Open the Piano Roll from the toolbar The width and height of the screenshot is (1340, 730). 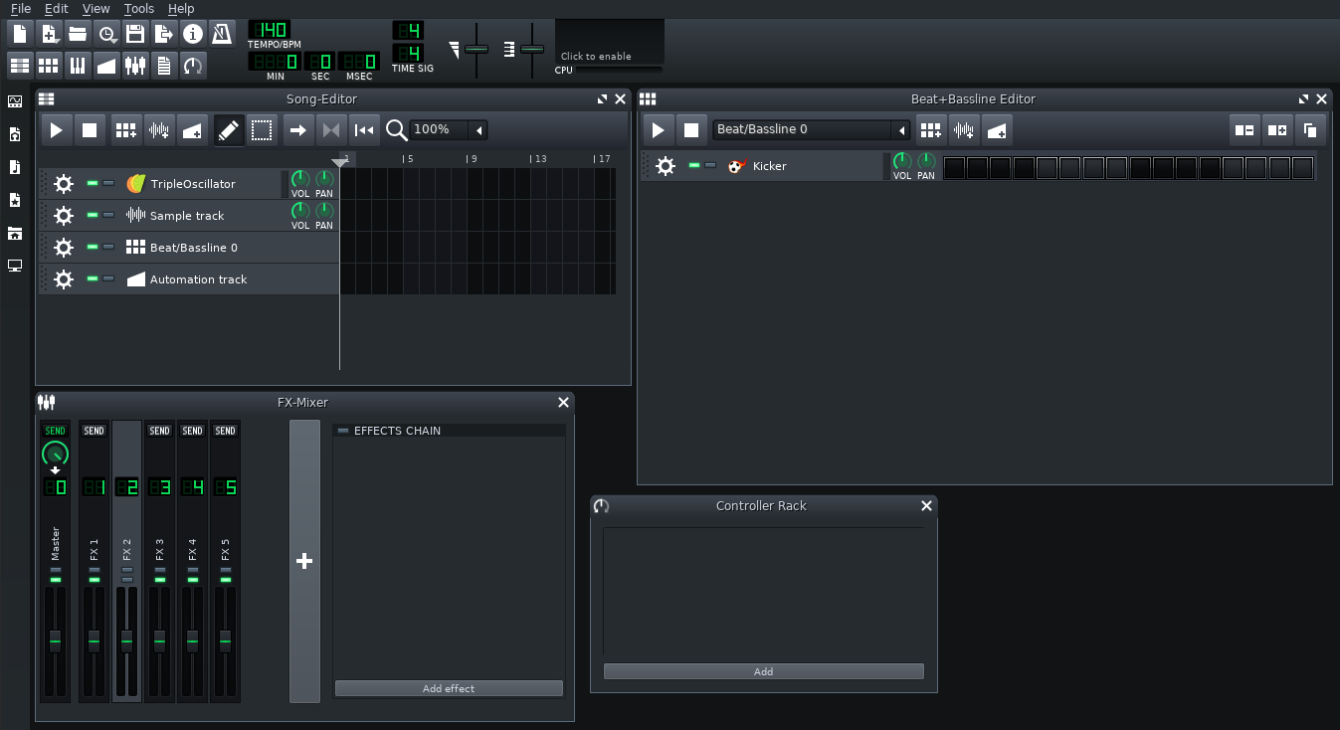pos(78,66)
